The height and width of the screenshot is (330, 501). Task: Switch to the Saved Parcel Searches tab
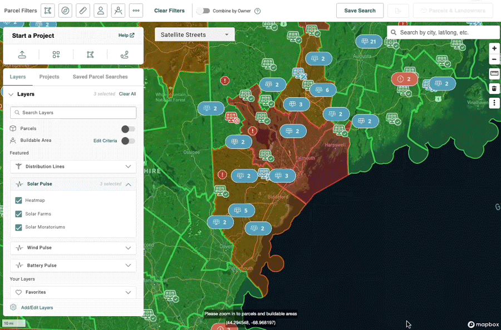100,77
